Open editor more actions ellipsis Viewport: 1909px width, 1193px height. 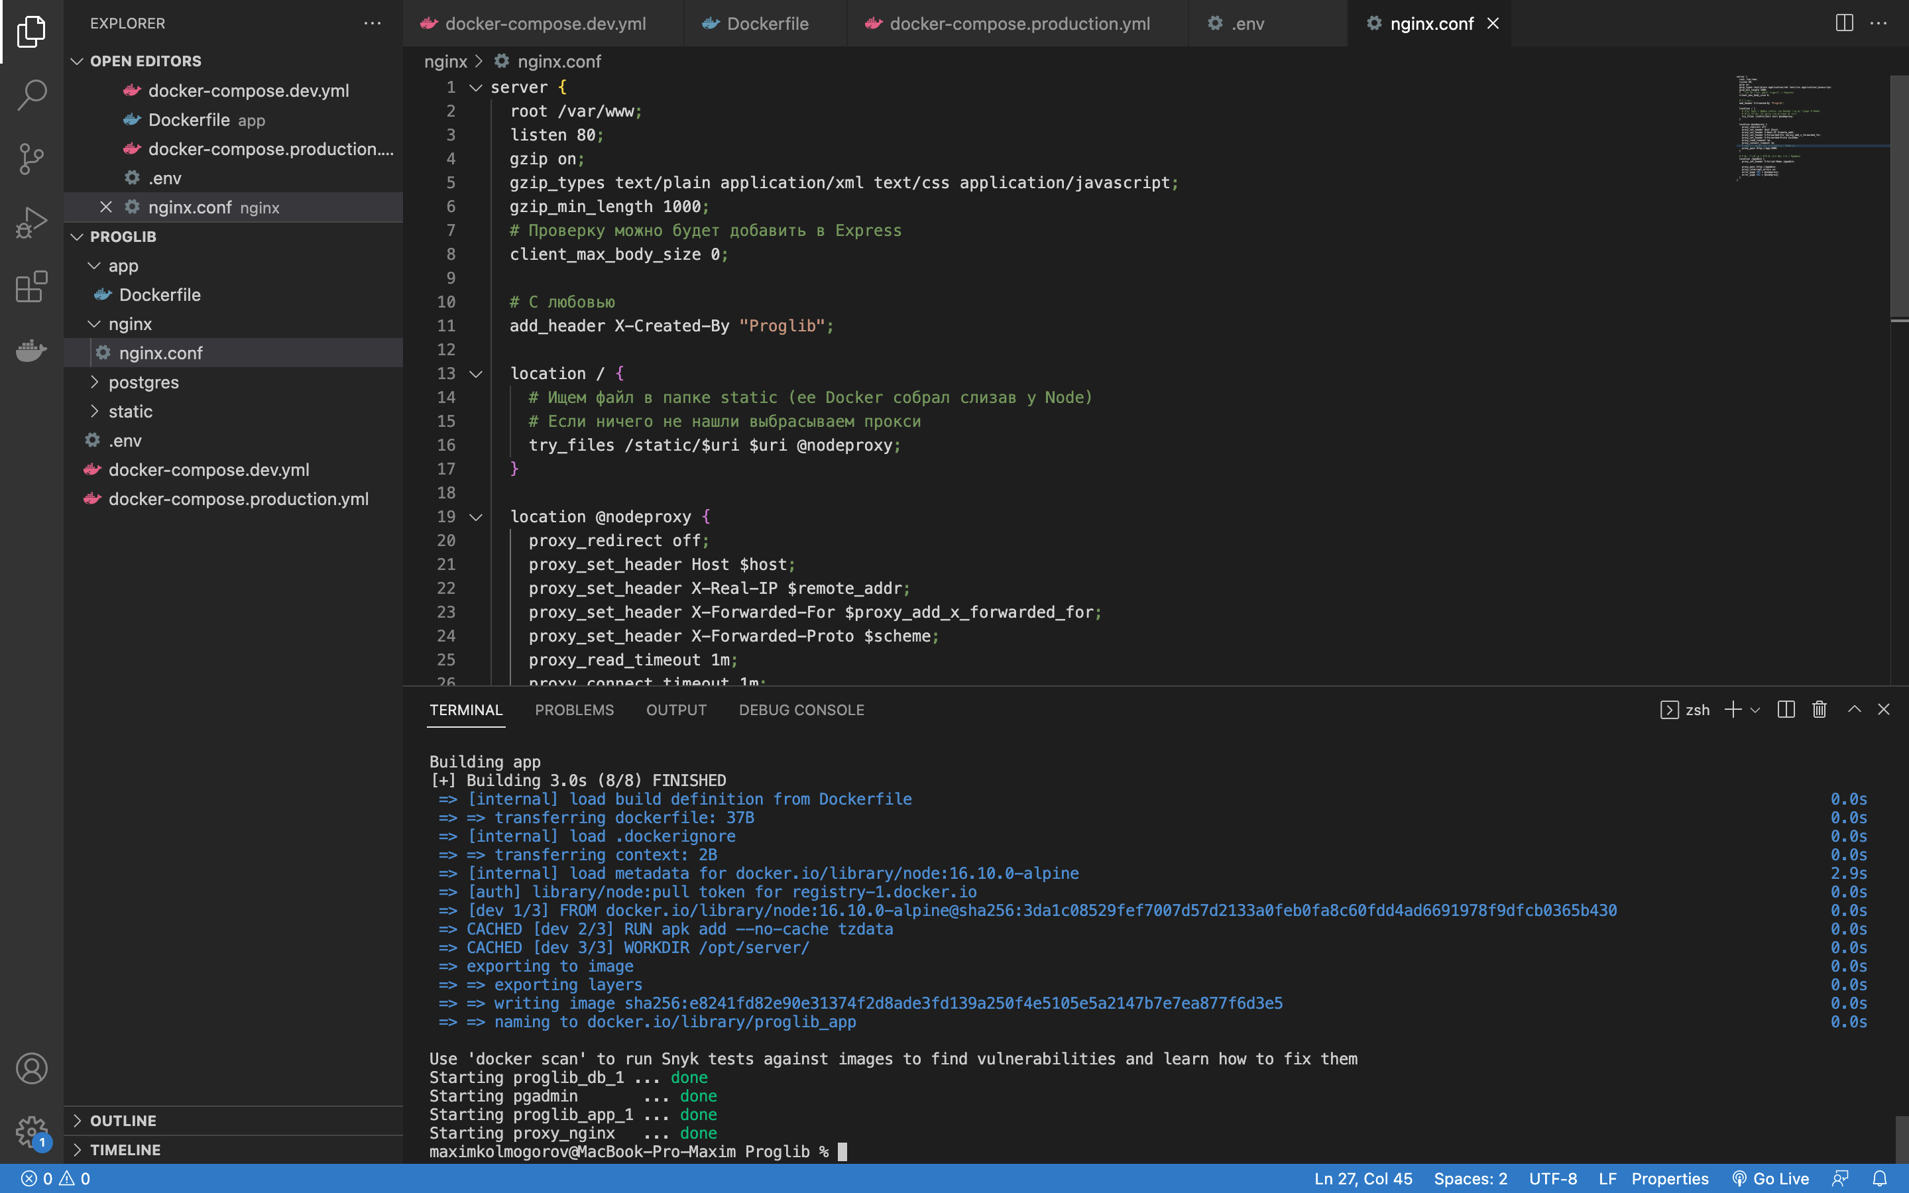pos(1879,24)
